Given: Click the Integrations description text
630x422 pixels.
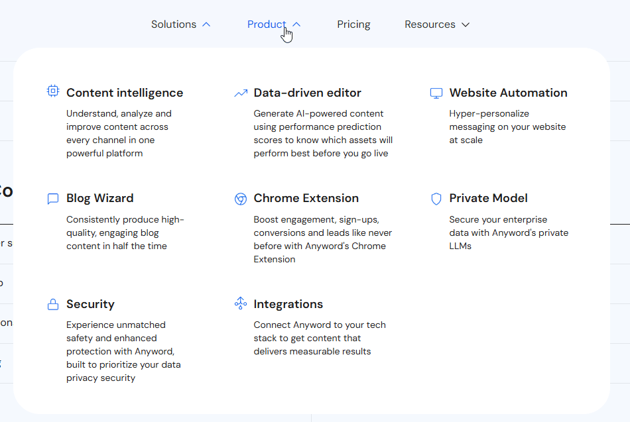Looking at the screenshot, I should (319, 338).
